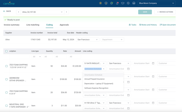This screenshot has width=182, height=112.
Task: Check the $1,220.00 line checkbox
Action: click(7, 66)
